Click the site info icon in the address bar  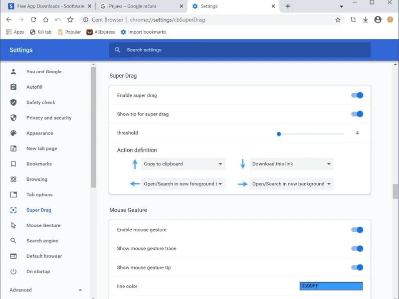[86, 19]
